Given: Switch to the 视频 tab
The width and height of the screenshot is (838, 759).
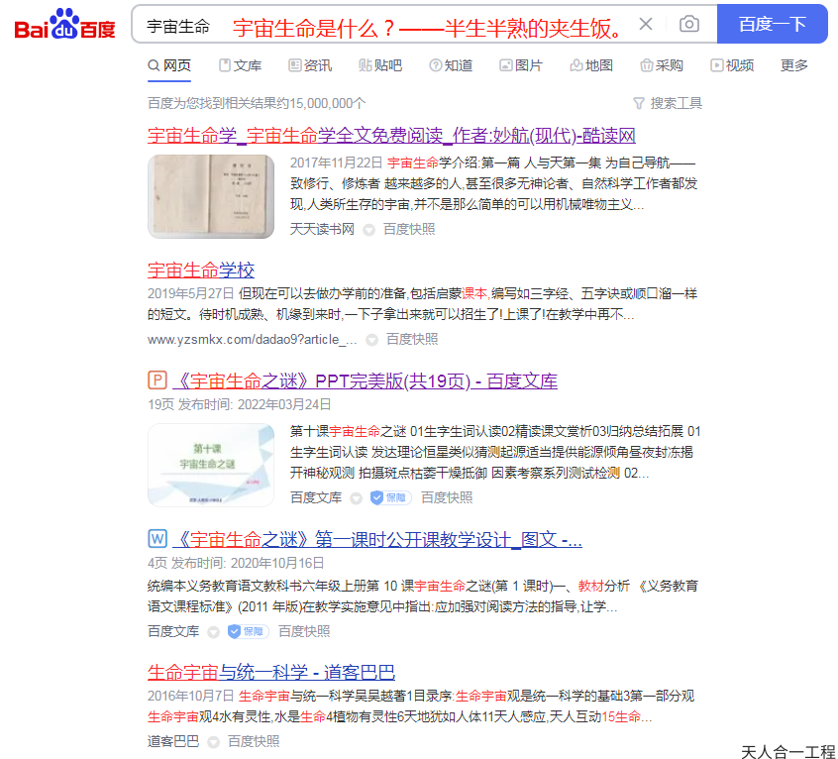Looking at the screenshot, I should (x=732, y=65).
